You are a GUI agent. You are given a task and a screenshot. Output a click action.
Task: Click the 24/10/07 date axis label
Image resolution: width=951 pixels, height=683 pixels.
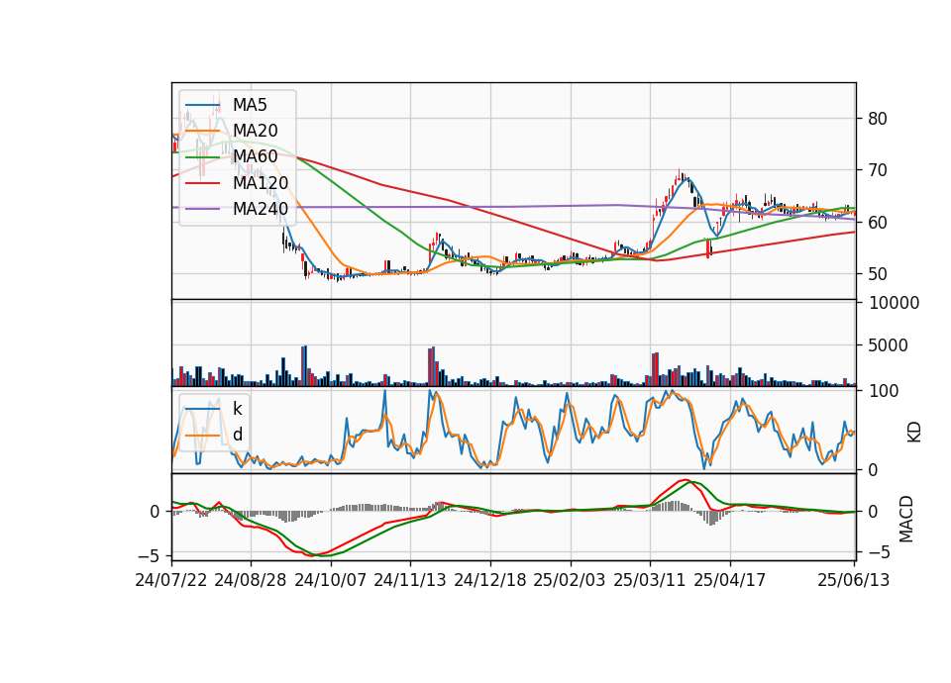pos(331,580)
